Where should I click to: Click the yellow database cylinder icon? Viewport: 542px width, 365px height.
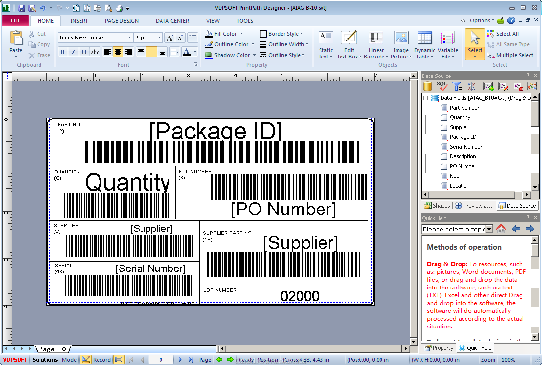coord(427,86)
